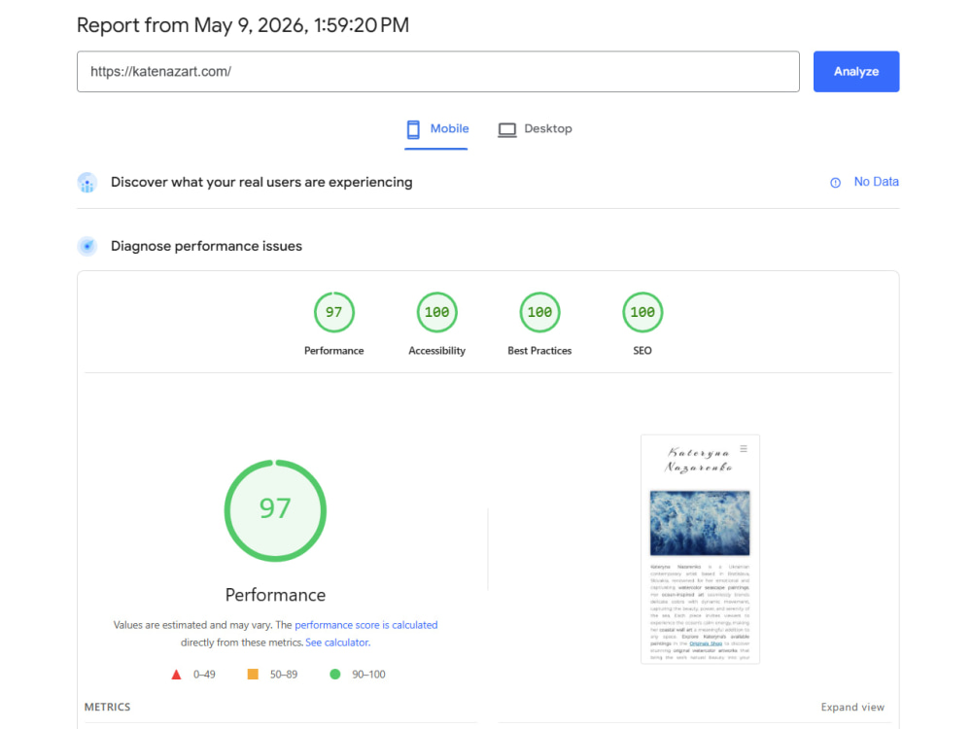The width and height of the screenshot is (972, 729).
Task: Click the mobile phone icon
Action: [413, 129]
